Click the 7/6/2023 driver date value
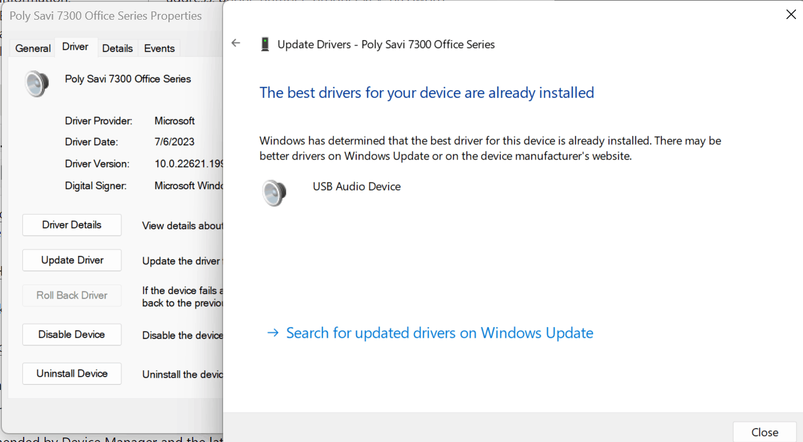 tap(174, 142)
